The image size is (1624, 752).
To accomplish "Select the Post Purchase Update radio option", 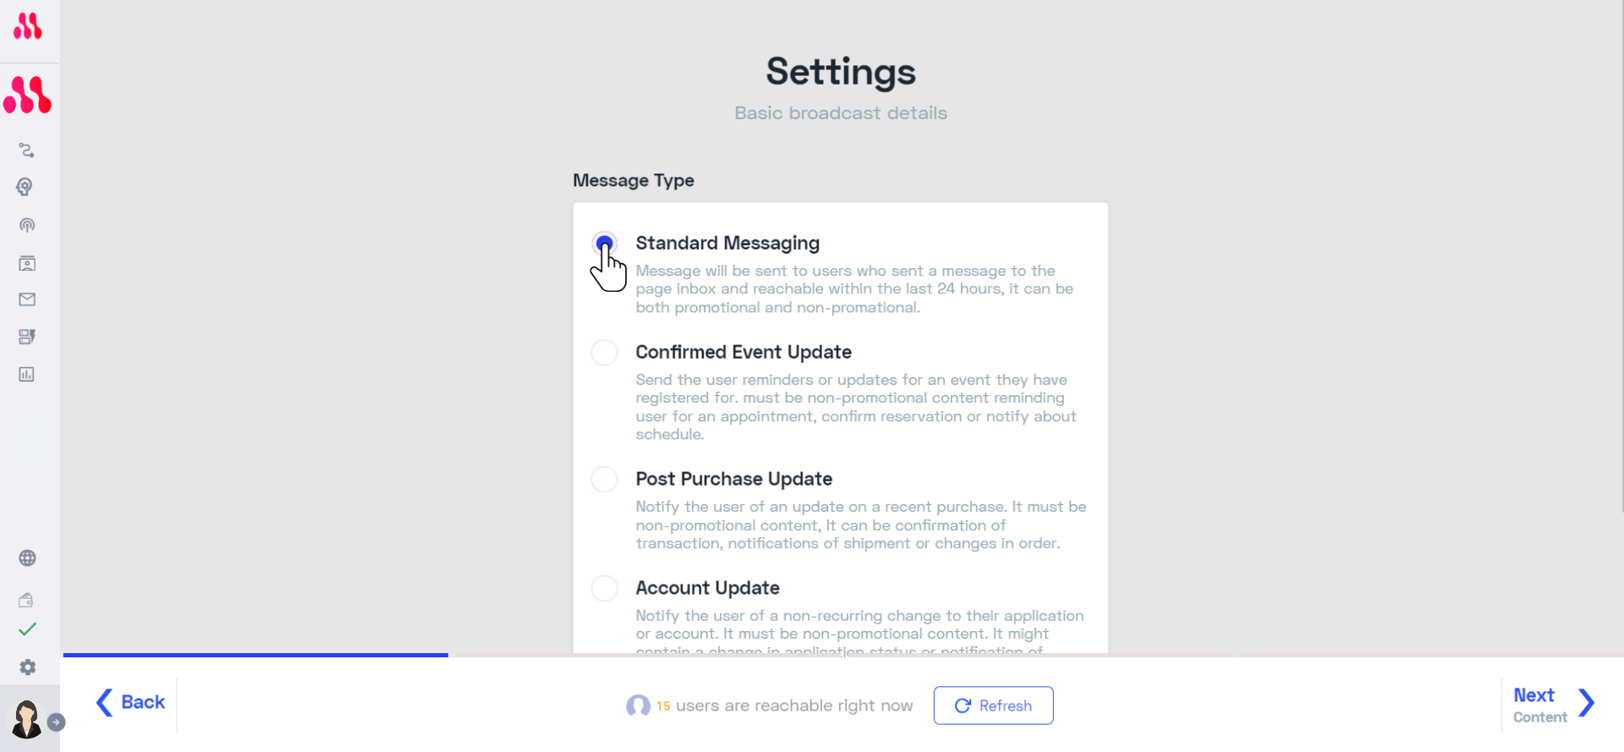I will point(604,479).
